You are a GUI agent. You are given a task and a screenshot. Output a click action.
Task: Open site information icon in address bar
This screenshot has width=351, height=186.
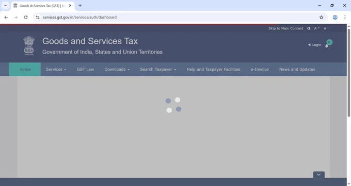point(38,17)
